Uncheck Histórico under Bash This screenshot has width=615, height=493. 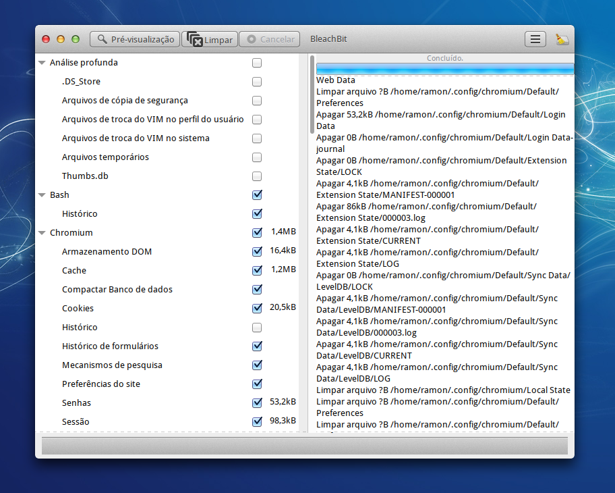click(257, 213)
